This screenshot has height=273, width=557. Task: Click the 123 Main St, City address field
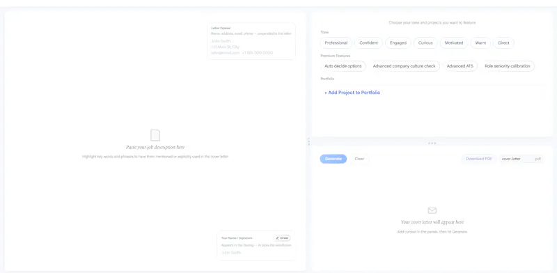225,47
